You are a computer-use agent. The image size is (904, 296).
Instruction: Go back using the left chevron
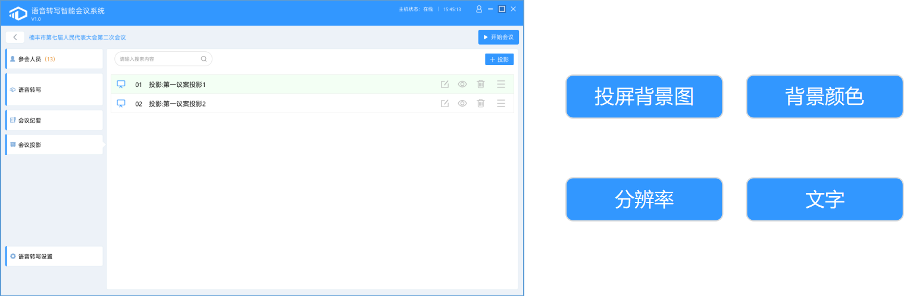15,38
